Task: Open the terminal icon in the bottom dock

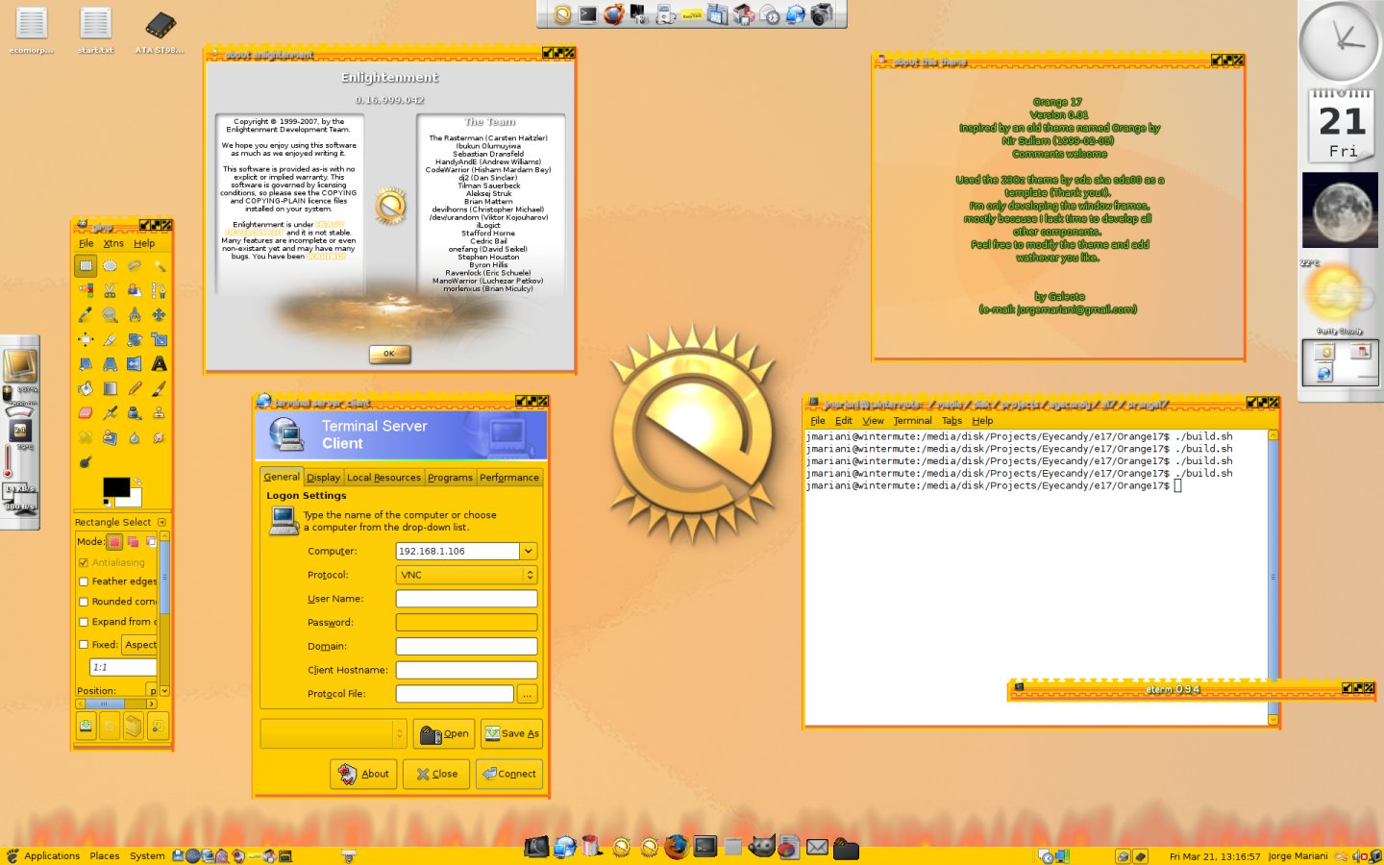Action: pyautogui.click(x=705, y=847)
